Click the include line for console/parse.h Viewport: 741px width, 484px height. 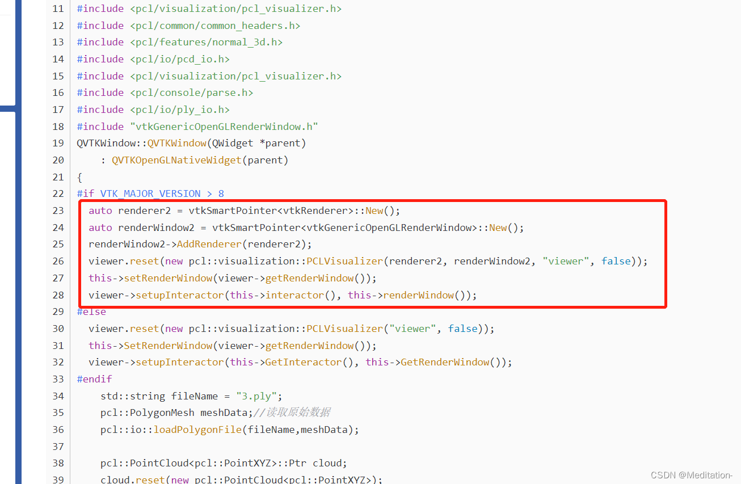(165, 92)
